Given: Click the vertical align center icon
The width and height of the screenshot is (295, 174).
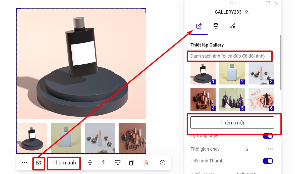Looking at the screenshot, I should coord(90,163).
